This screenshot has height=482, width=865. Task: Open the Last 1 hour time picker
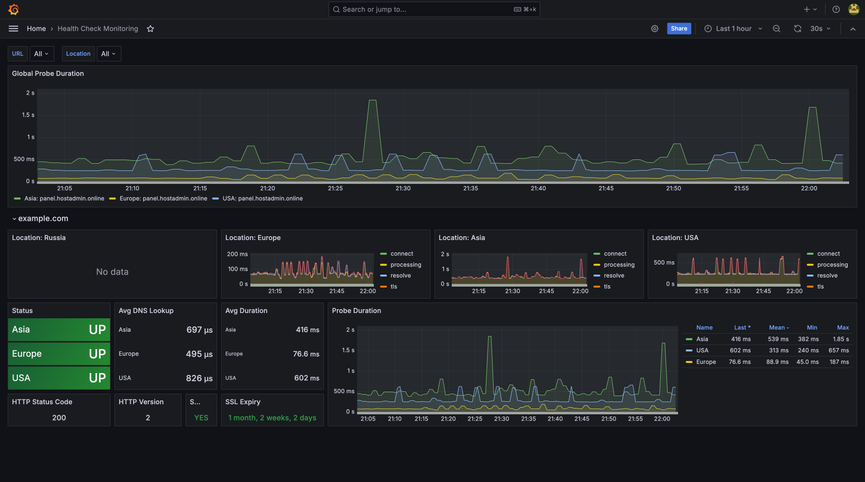[x=733, y=29]
